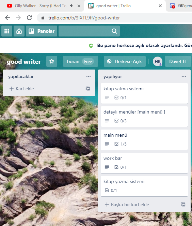
Task: Open the Trello apps grid menu
Action: pyautogui.click(x=7, y=31)
